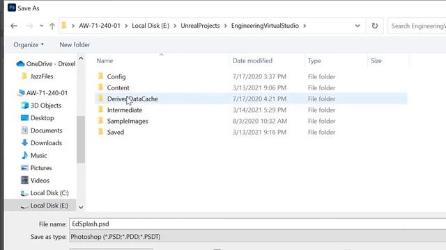Click the folder icon in address bar
Screen dimensions: 446x250
click(64, 26)
